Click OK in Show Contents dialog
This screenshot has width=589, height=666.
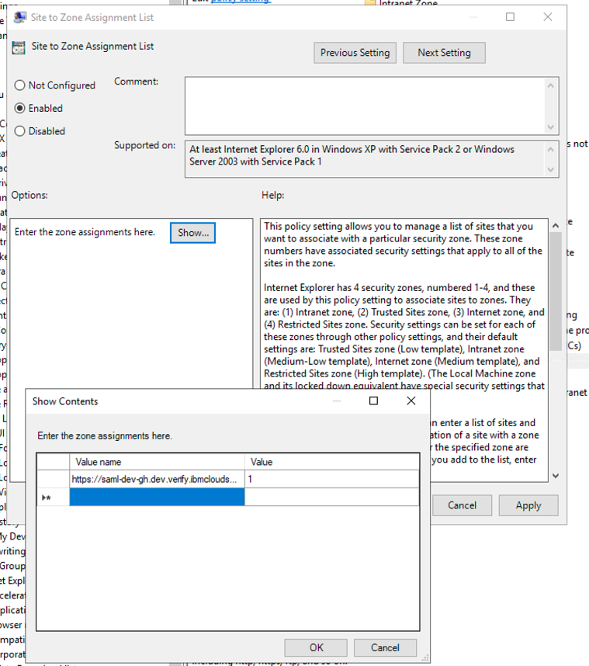point(316,647)
